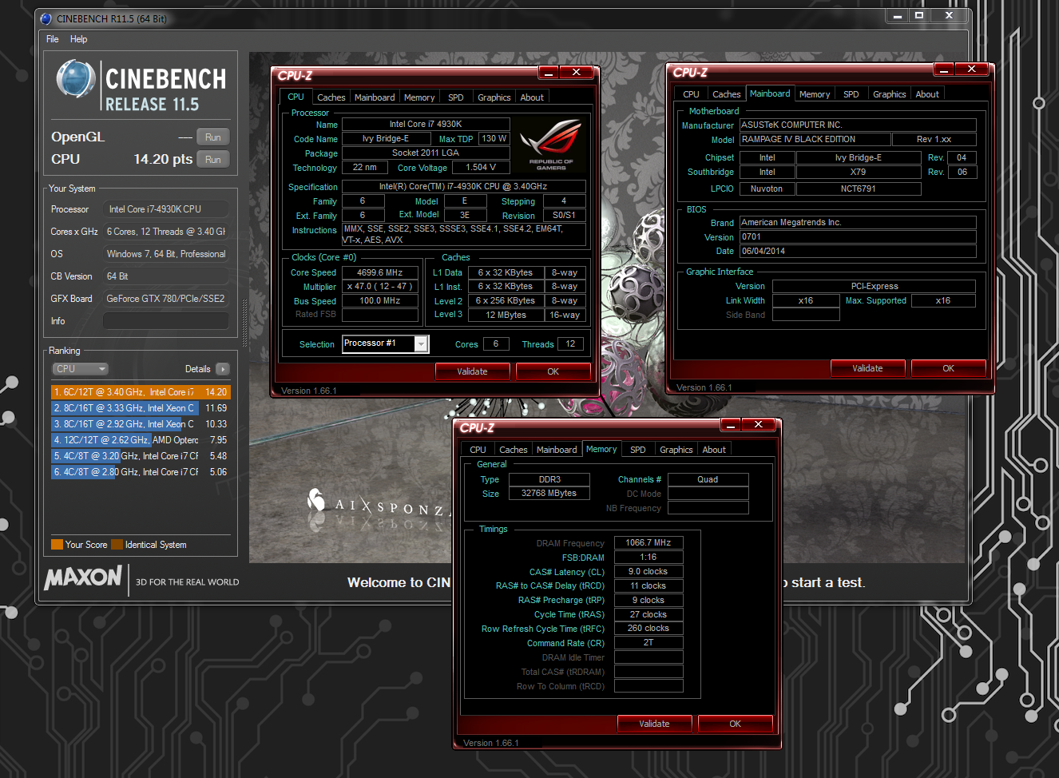Click Validate in the Memory window
Image resolution: width=1059 pixels, height=778 pixels.
[x=654, y=724]
